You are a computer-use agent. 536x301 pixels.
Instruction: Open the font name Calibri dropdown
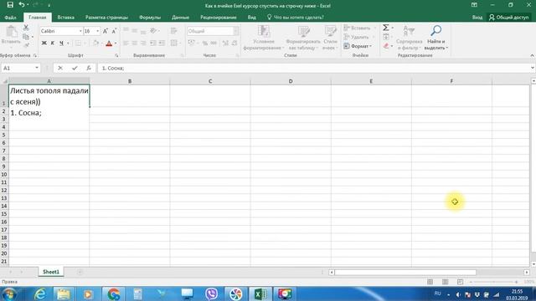click(80, 31)
